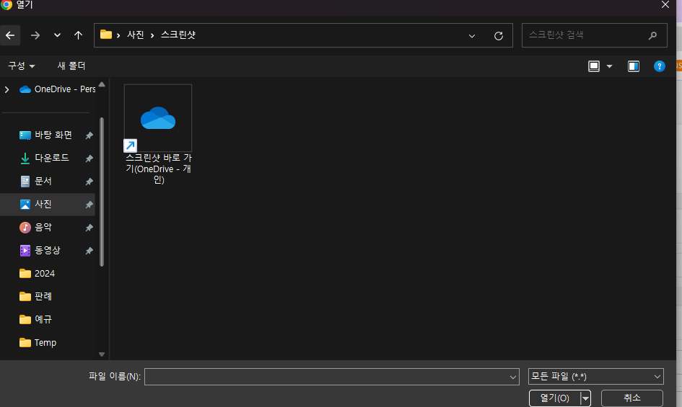The width and height of the screenshot is (682, 407).
Task: Click the pin icon next to 음악
Action: pyautogui.click(x=89, y=228)
